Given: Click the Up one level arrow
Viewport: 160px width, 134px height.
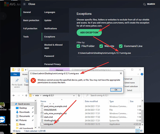Looking at the screenshot, I should click(26, 95).
